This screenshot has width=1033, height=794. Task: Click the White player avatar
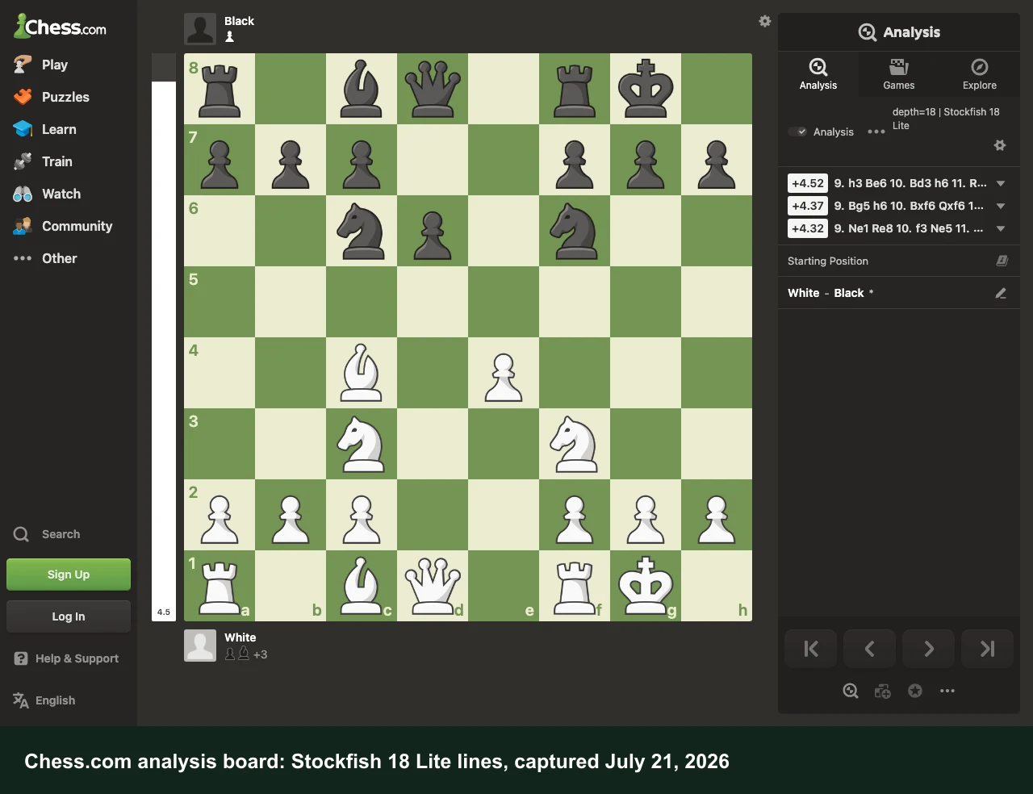point(200,646)
